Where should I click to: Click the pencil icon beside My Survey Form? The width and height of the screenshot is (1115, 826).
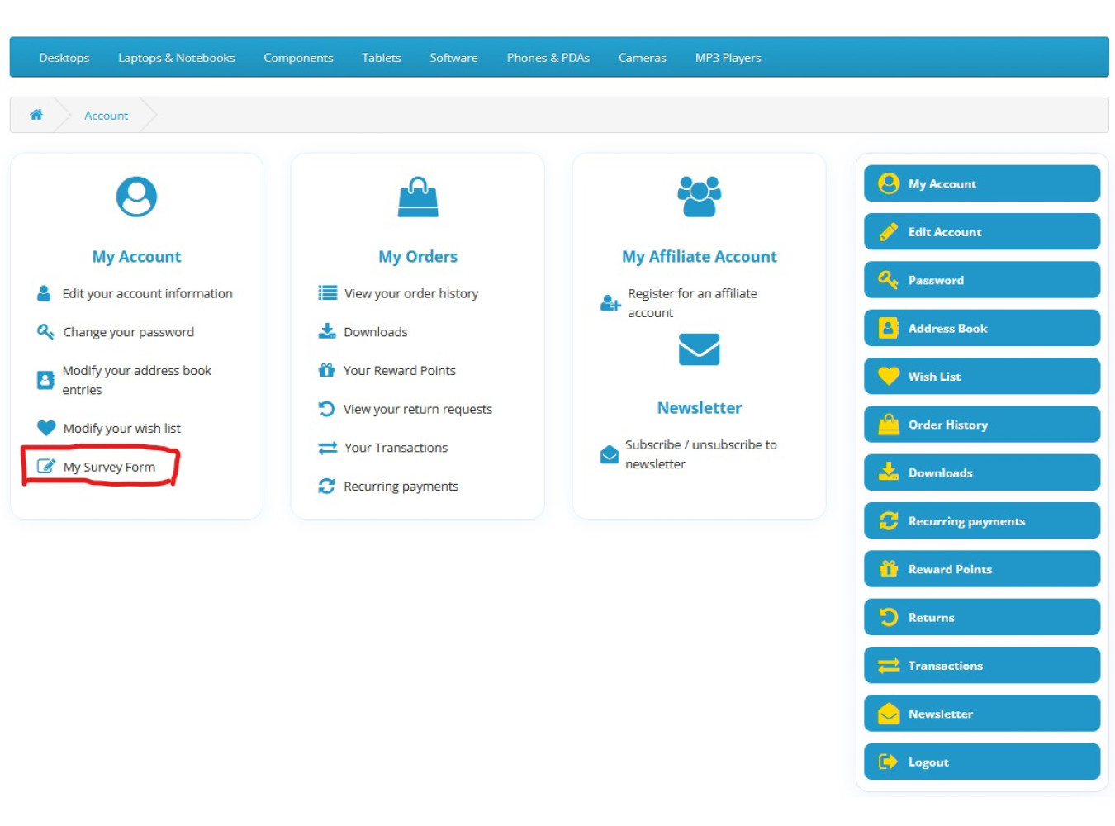pyautogui.click(x=46, y=467)
